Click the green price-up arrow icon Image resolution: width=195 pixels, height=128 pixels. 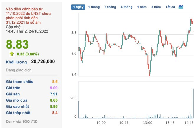tap(12, 54)
